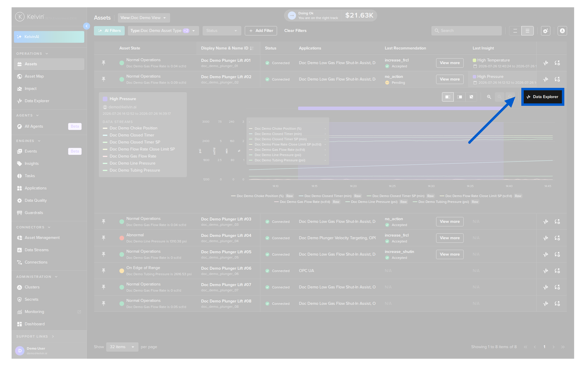Screen dimensions: 586x366
Task: Click the Data Streams sidebar icon
Action: tap(20, 250)
